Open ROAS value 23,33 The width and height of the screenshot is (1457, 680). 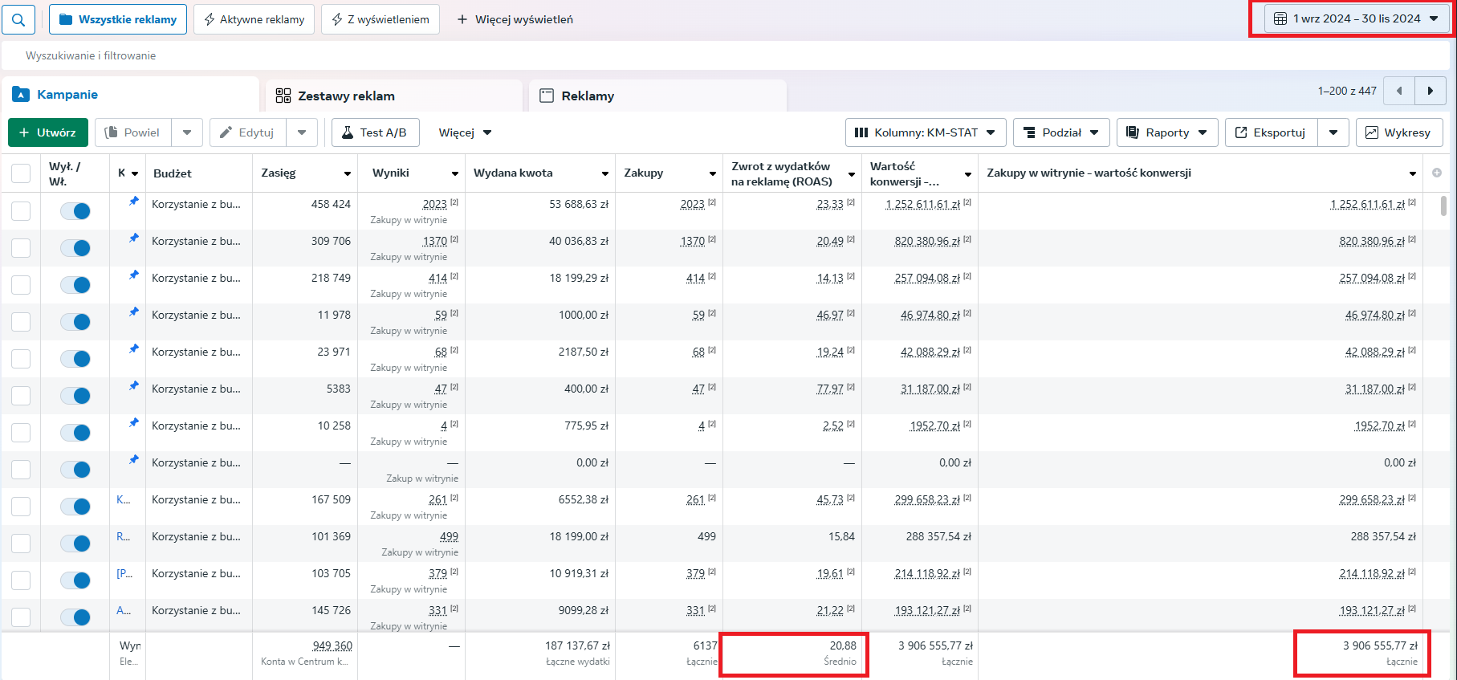(830, 204)
